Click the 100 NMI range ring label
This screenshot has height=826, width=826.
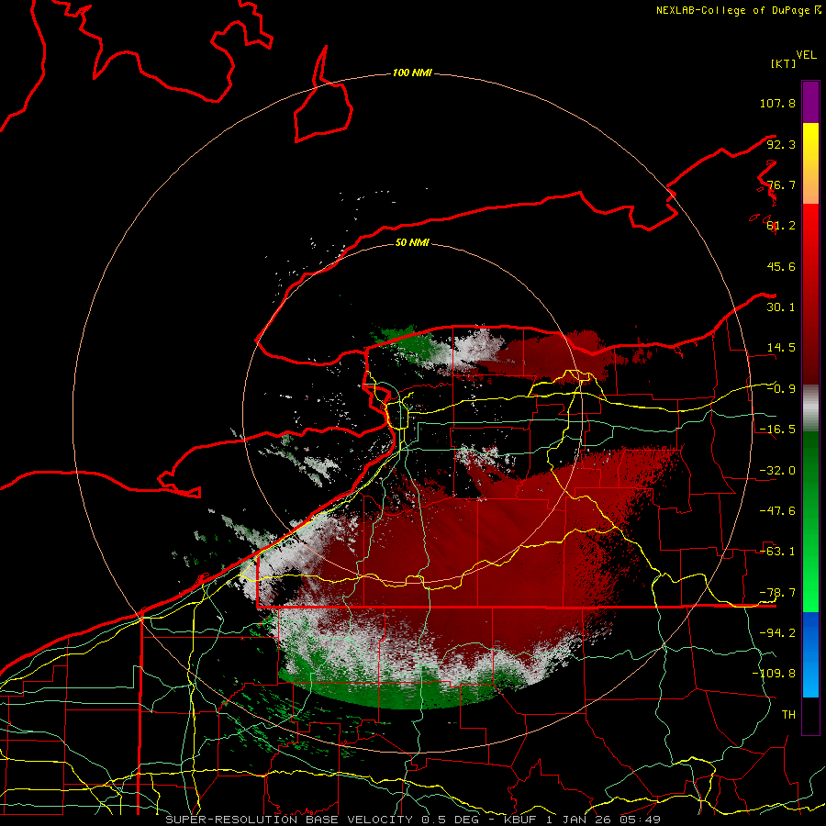pos(412,73)
